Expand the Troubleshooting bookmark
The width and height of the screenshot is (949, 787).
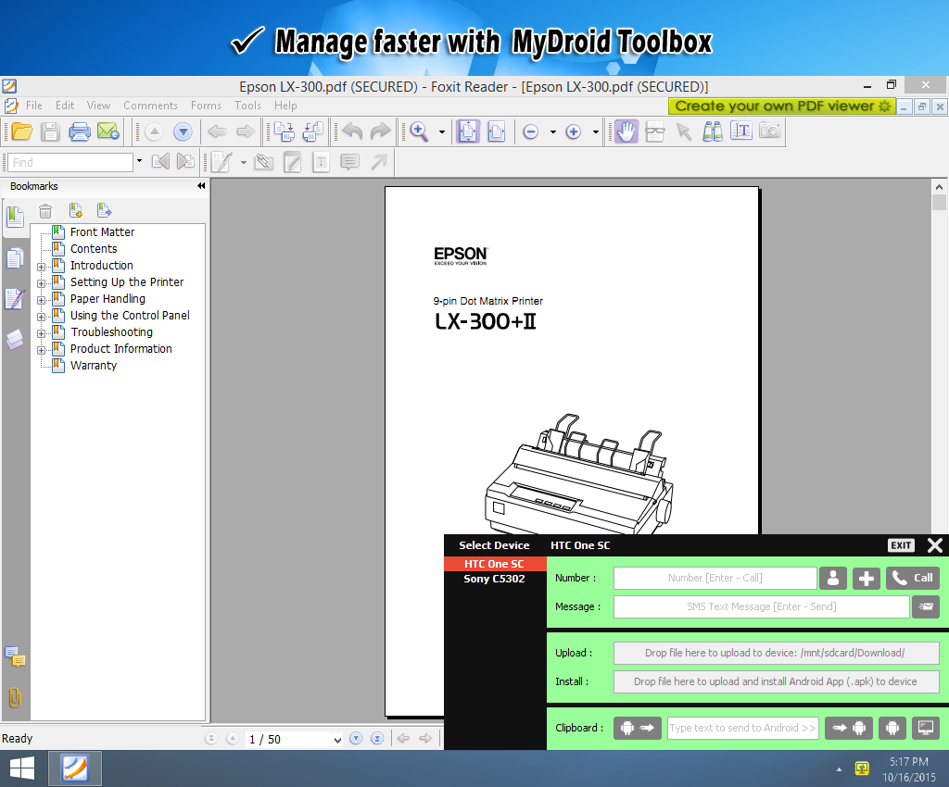pos(41,332)
